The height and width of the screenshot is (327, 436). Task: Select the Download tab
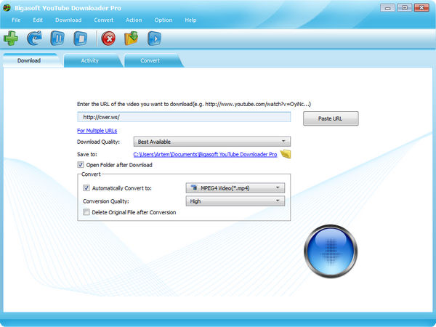tap(29, 60)
